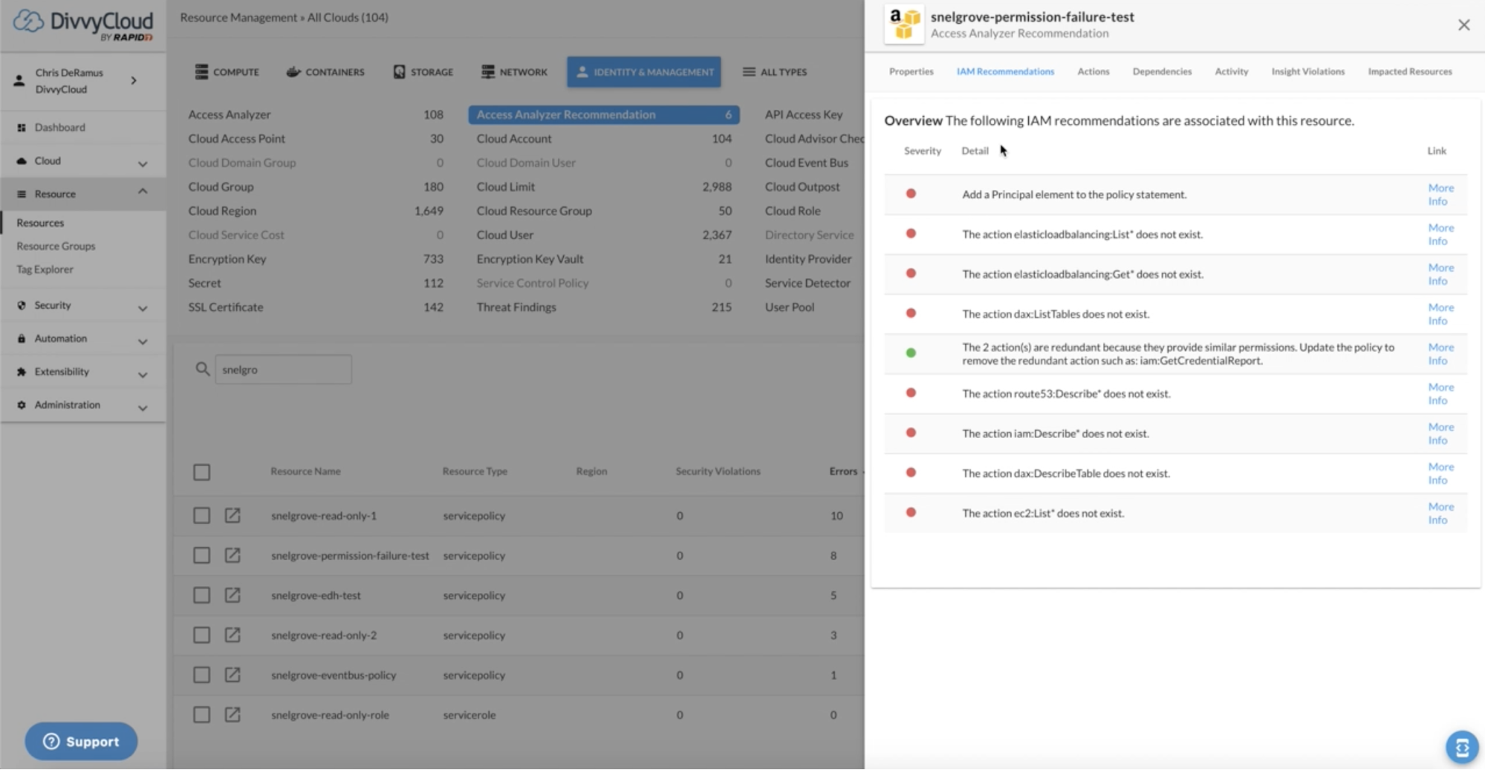The height and width of the screenshot is (770, 1485).
Task: Open the Dependencies tab
Action: 1161,71
